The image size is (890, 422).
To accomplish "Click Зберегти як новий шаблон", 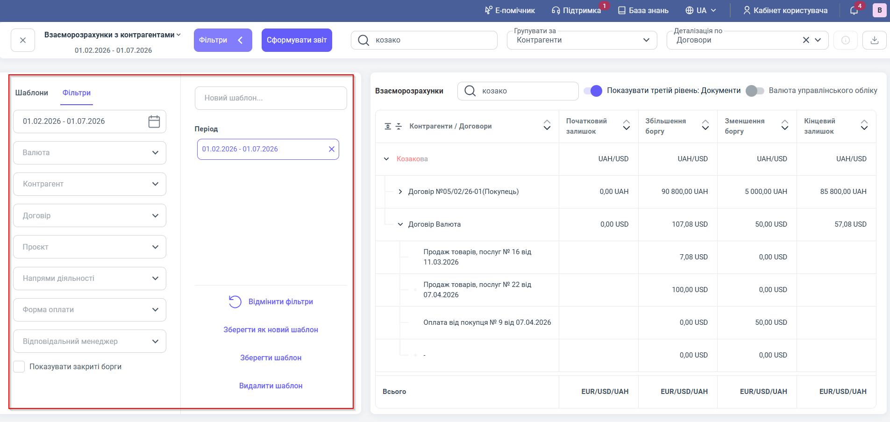I will coord(271,330).
